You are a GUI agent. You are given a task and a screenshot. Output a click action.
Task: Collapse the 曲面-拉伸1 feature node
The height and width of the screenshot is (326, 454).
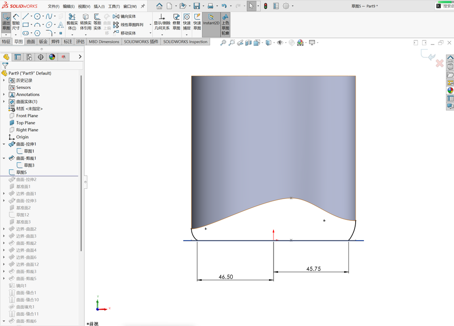pyautogui.click(x=4, y=144)
